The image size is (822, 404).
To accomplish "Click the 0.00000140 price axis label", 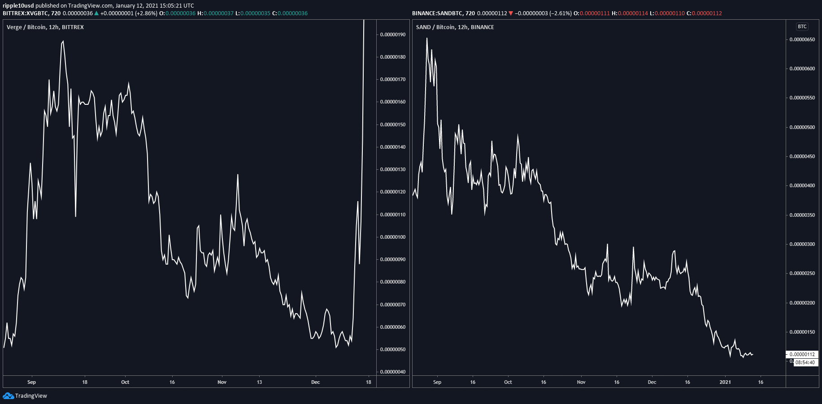I will point(393,147).
